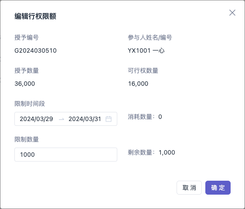Image resolution: width=245 pixels, height=209 pixels.
Task: Select the end date 2024/03/31
Action: coord(85,119)
